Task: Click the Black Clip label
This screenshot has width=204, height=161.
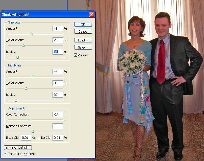Action: tap(13, 138)
